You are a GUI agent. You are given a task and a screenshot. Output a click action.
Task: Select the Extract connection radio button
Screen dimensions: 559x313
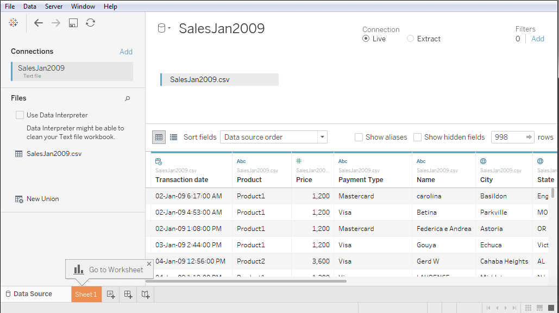410,39
